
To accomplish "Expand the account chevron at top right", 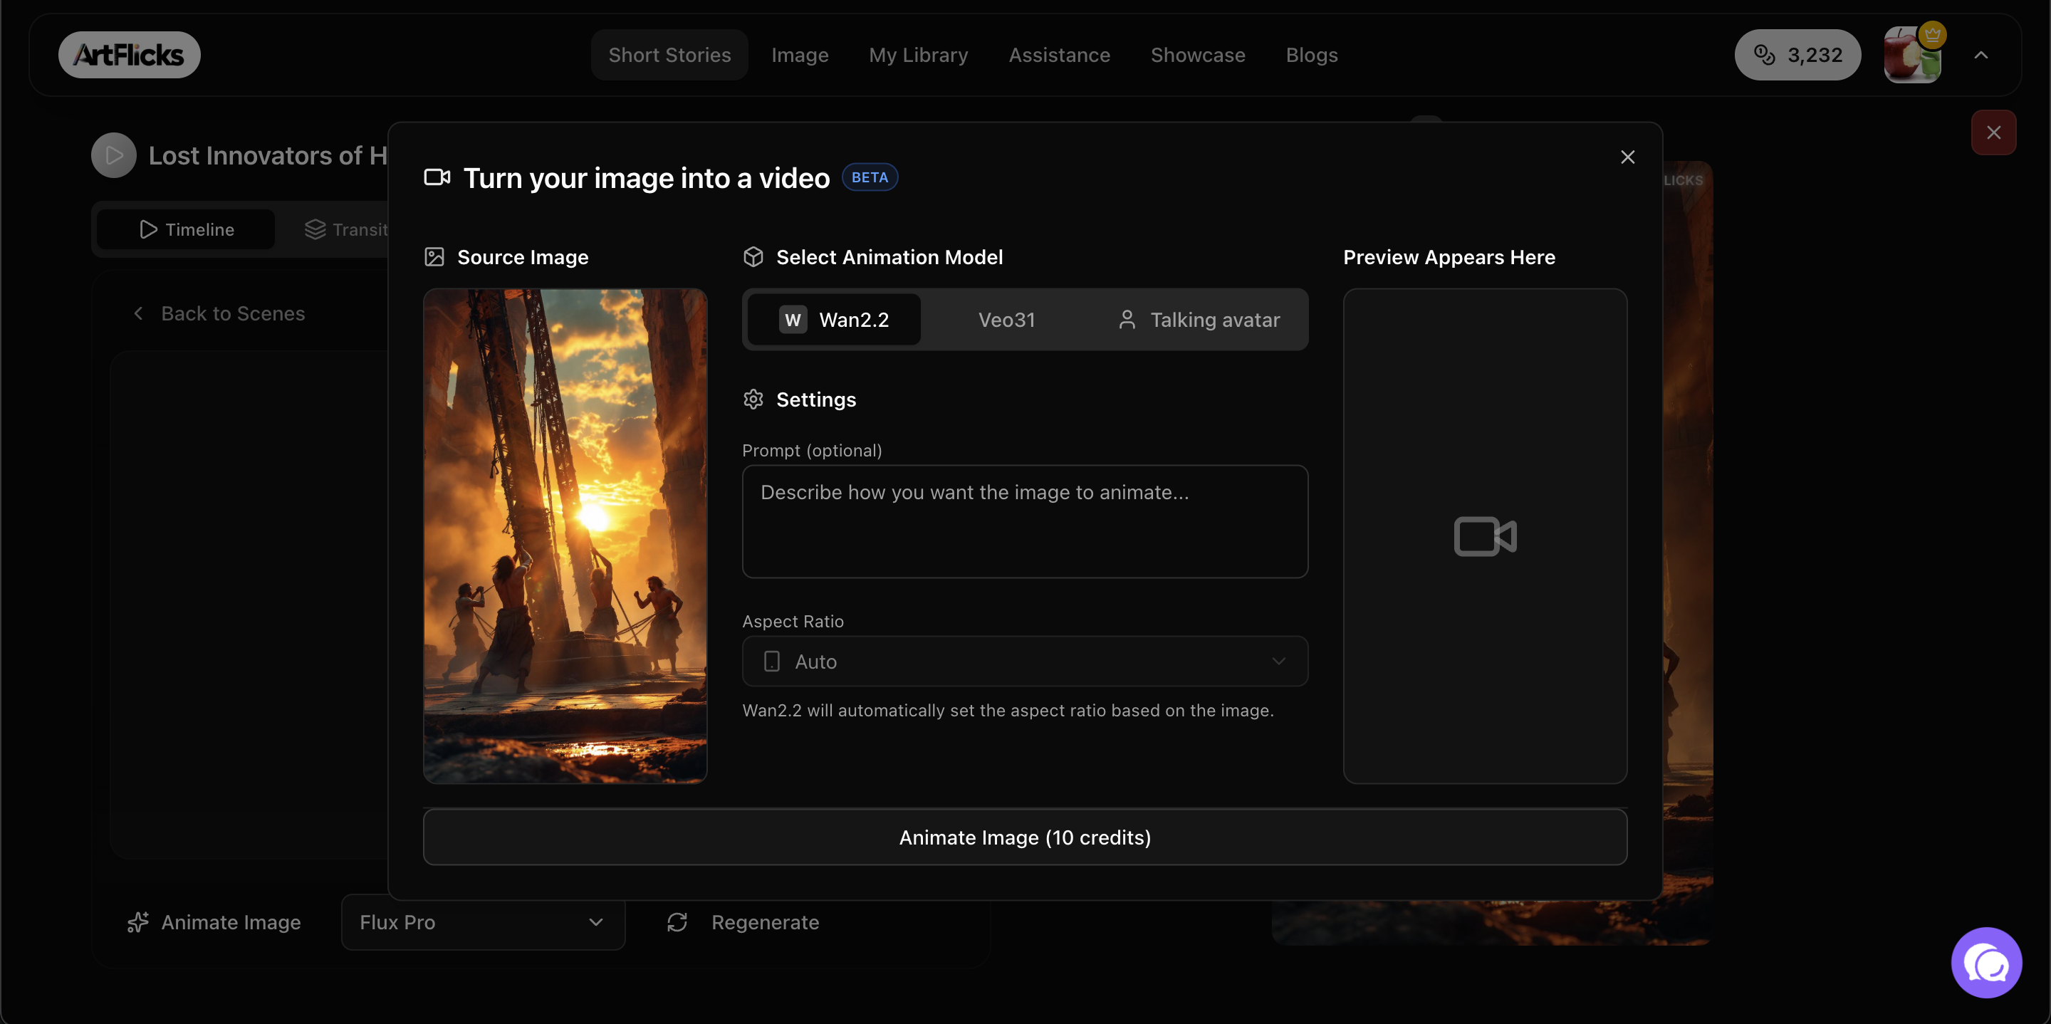I will pyautogui.click(x=1983, y=55).
